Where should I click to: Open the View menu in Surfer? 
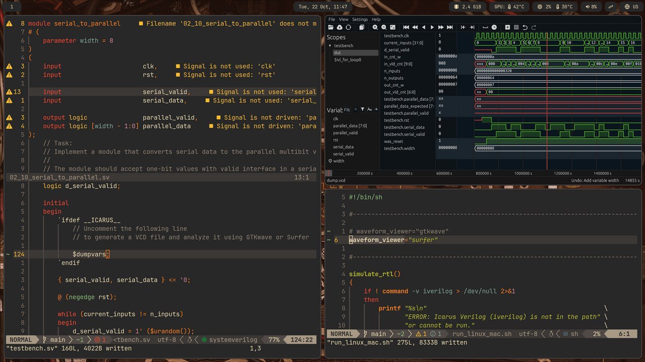click(x=344, y=20)
